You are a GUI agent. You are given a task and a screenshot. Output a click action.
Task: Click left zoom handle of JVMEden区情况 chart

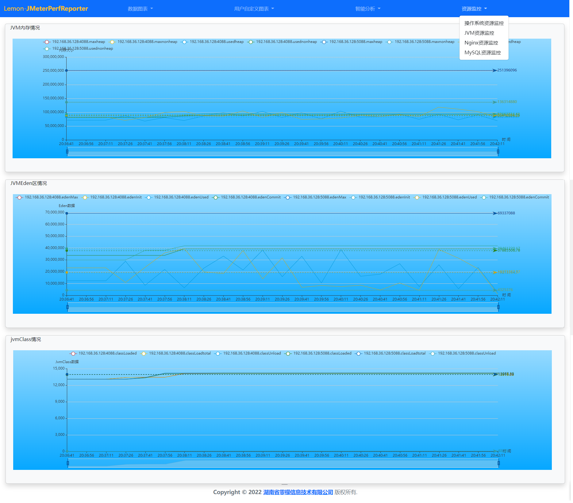(x=67, y=307)
